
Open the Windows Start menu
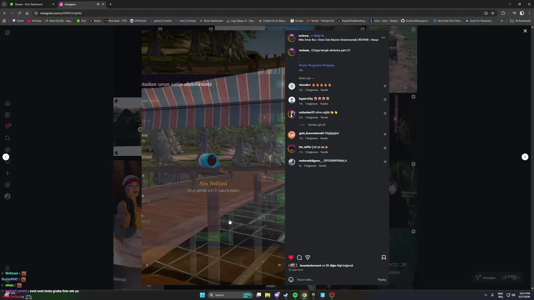pyautogui.click(x=202, y=295)
